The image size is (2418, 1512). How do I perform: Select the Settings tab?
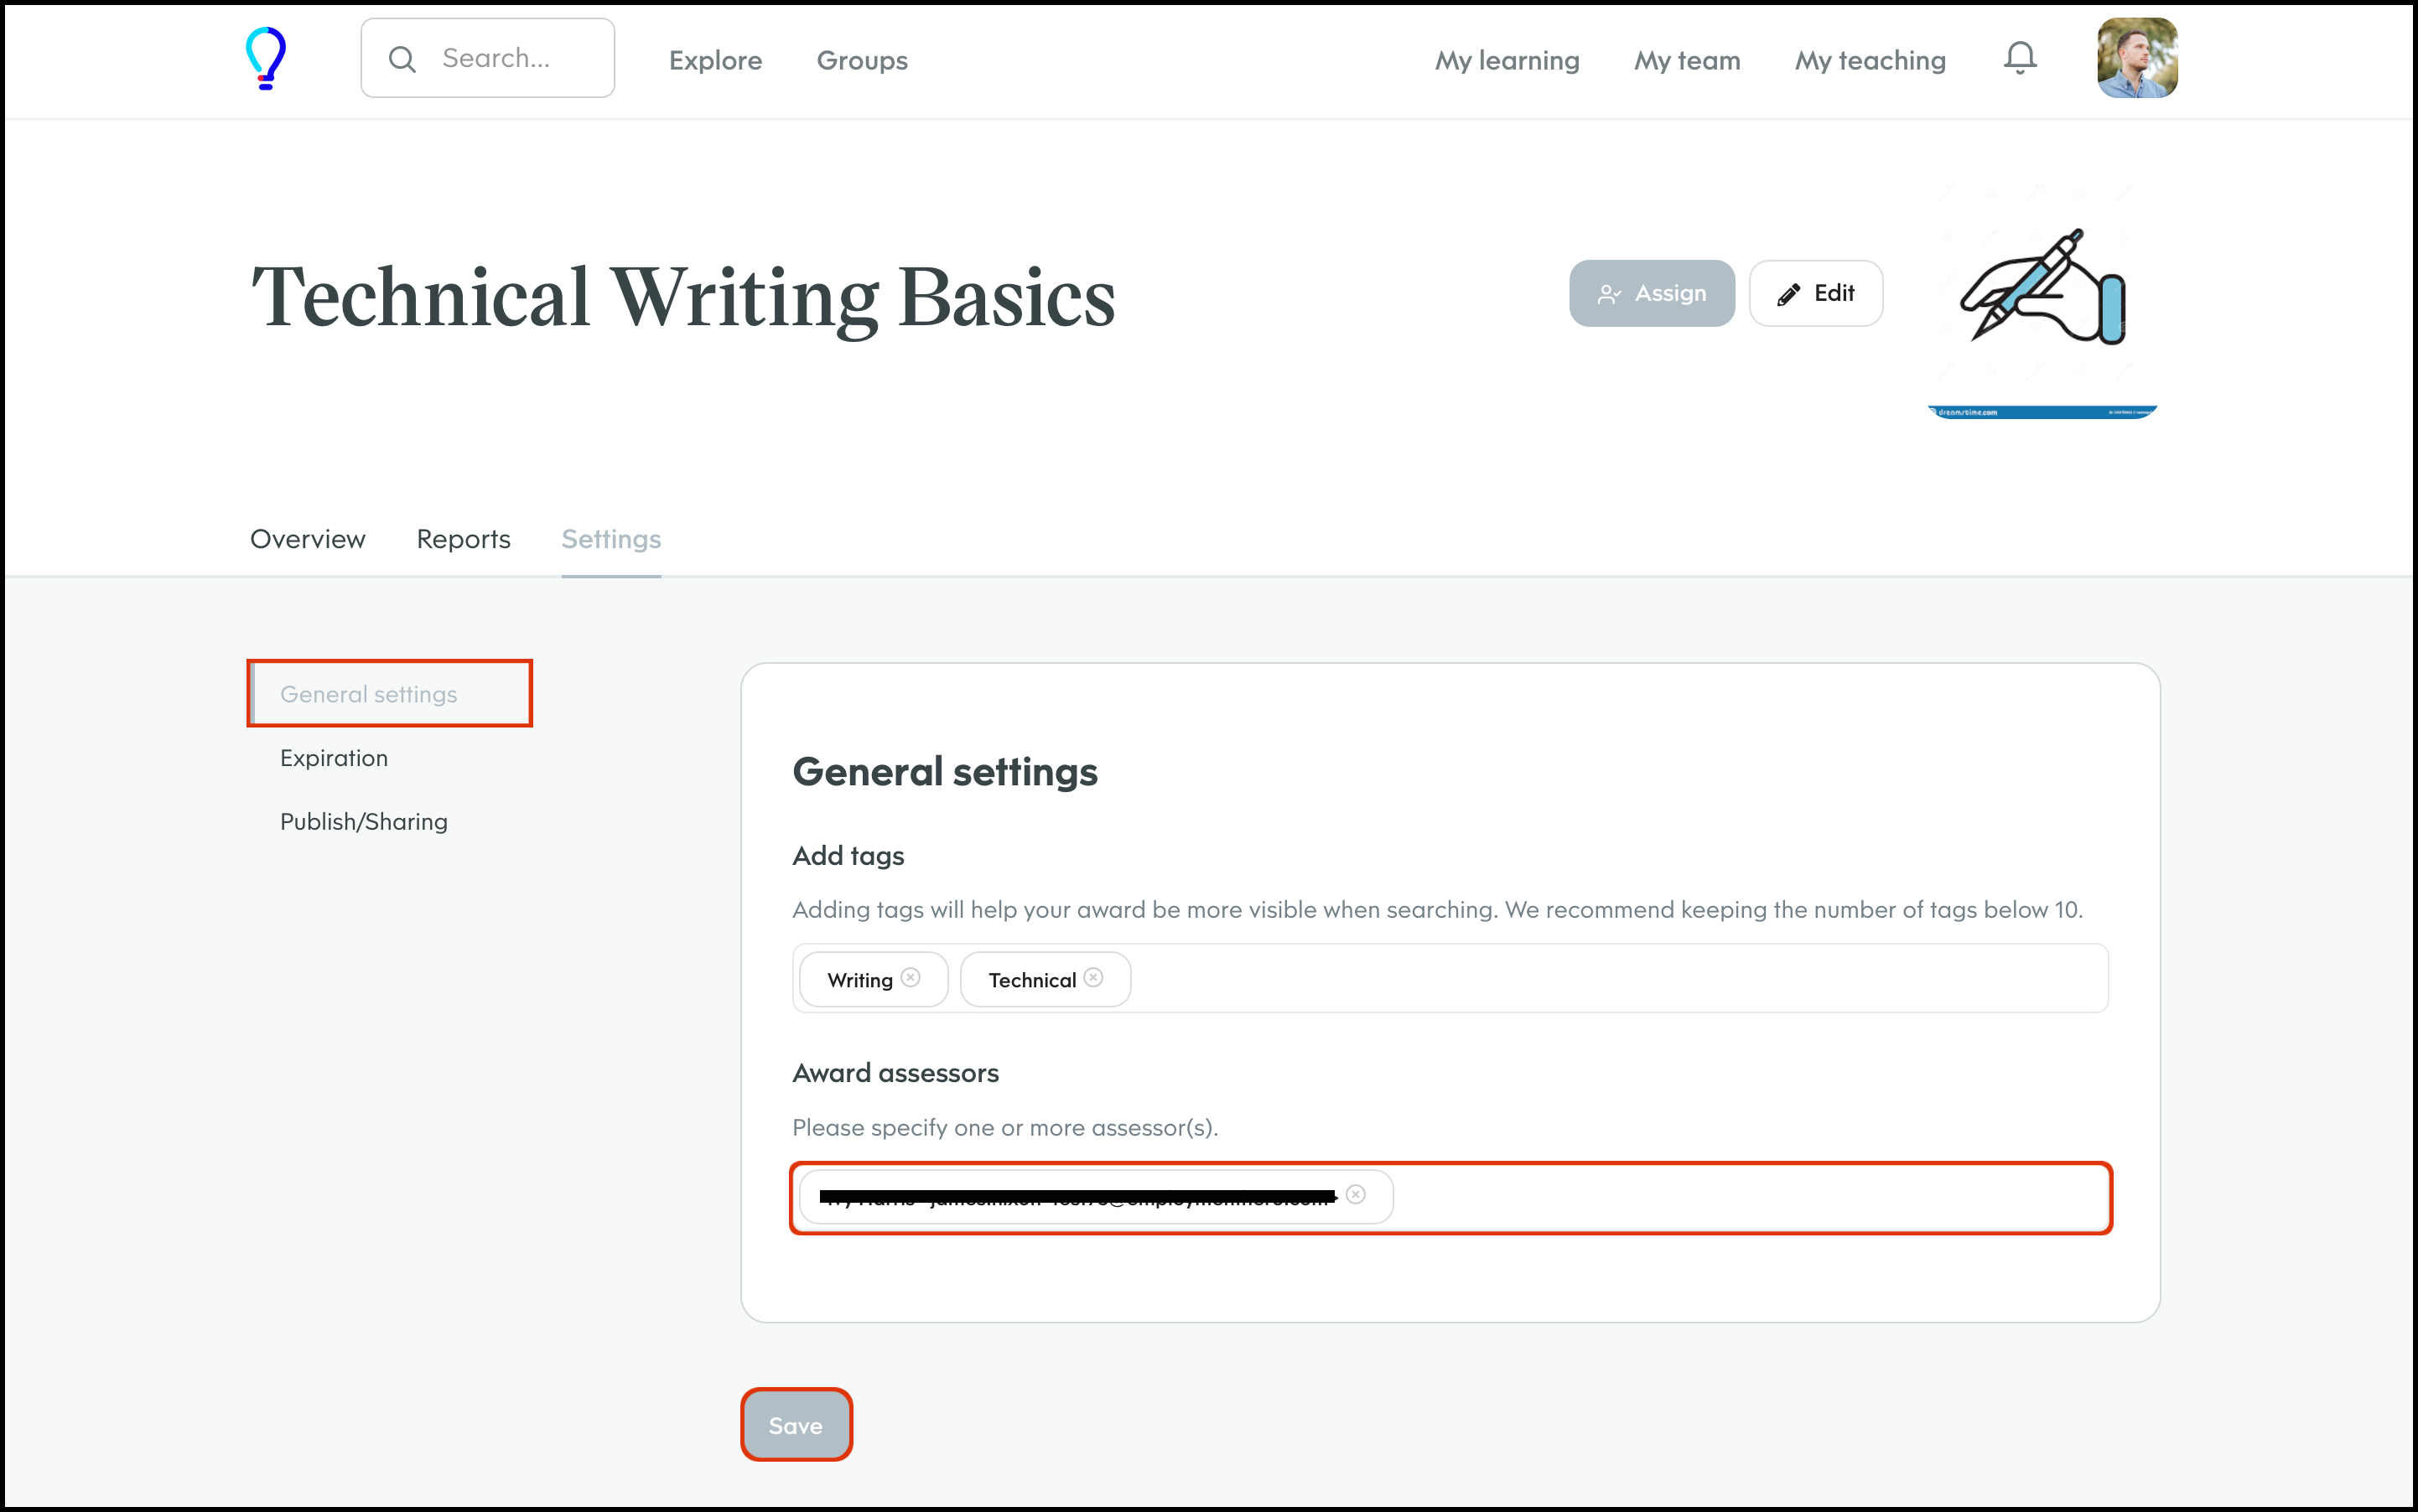click(x=610, y=539)
